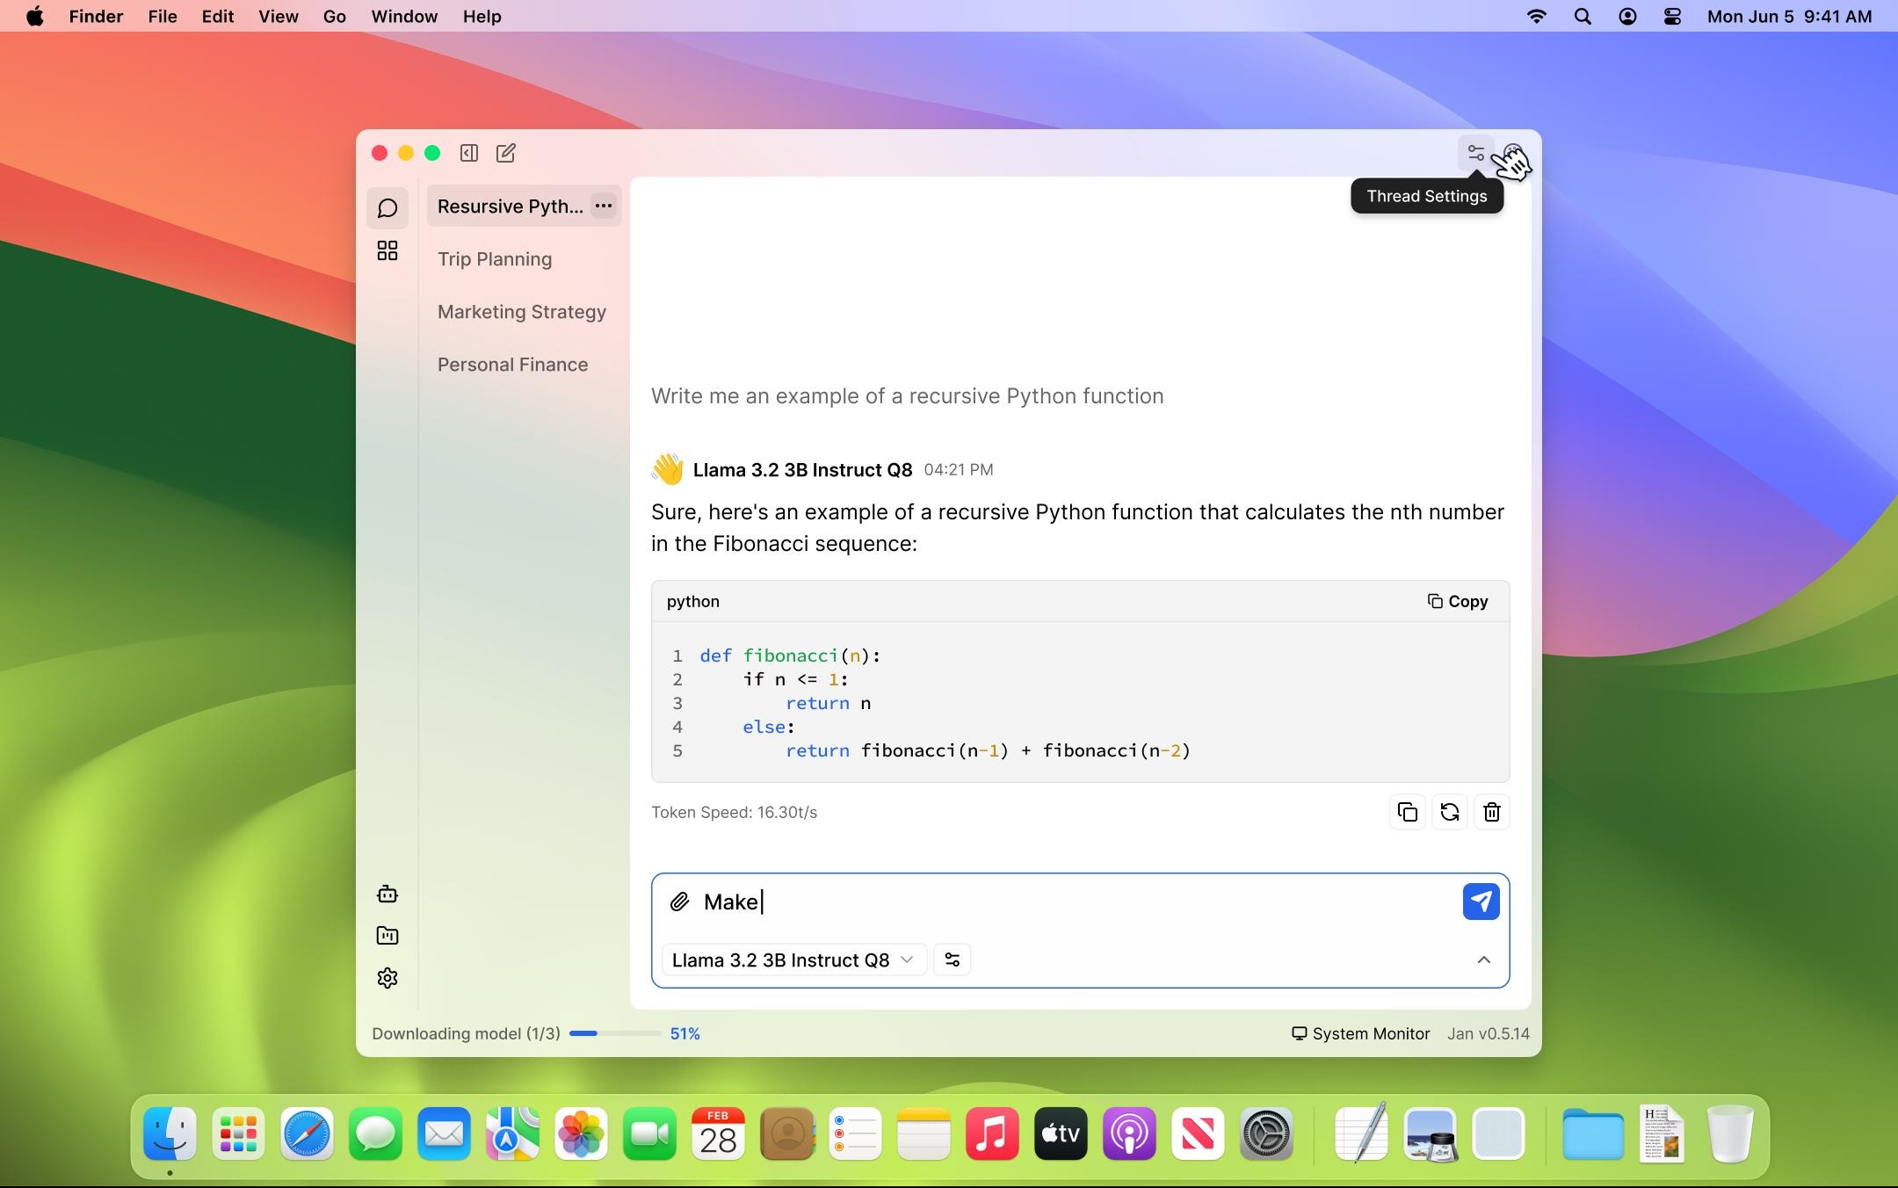Open Launchpad from the Dock
Screen dimensions: 1898x1188
pos(238,1134)
